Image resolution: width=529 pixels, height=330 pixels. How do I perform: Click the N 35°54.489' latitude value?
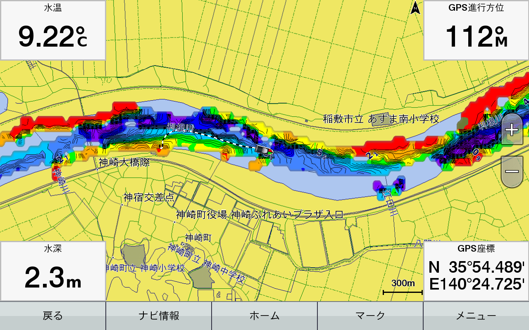tap(476, 267)
